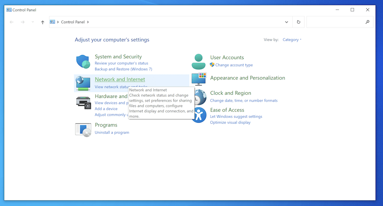Open Ease of Access heading
This screenshot has height=206, width=383.
(227, 110)
